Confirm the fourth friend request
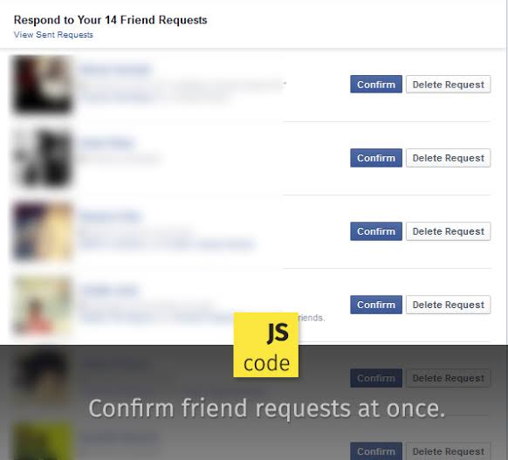 click(376, 305)
